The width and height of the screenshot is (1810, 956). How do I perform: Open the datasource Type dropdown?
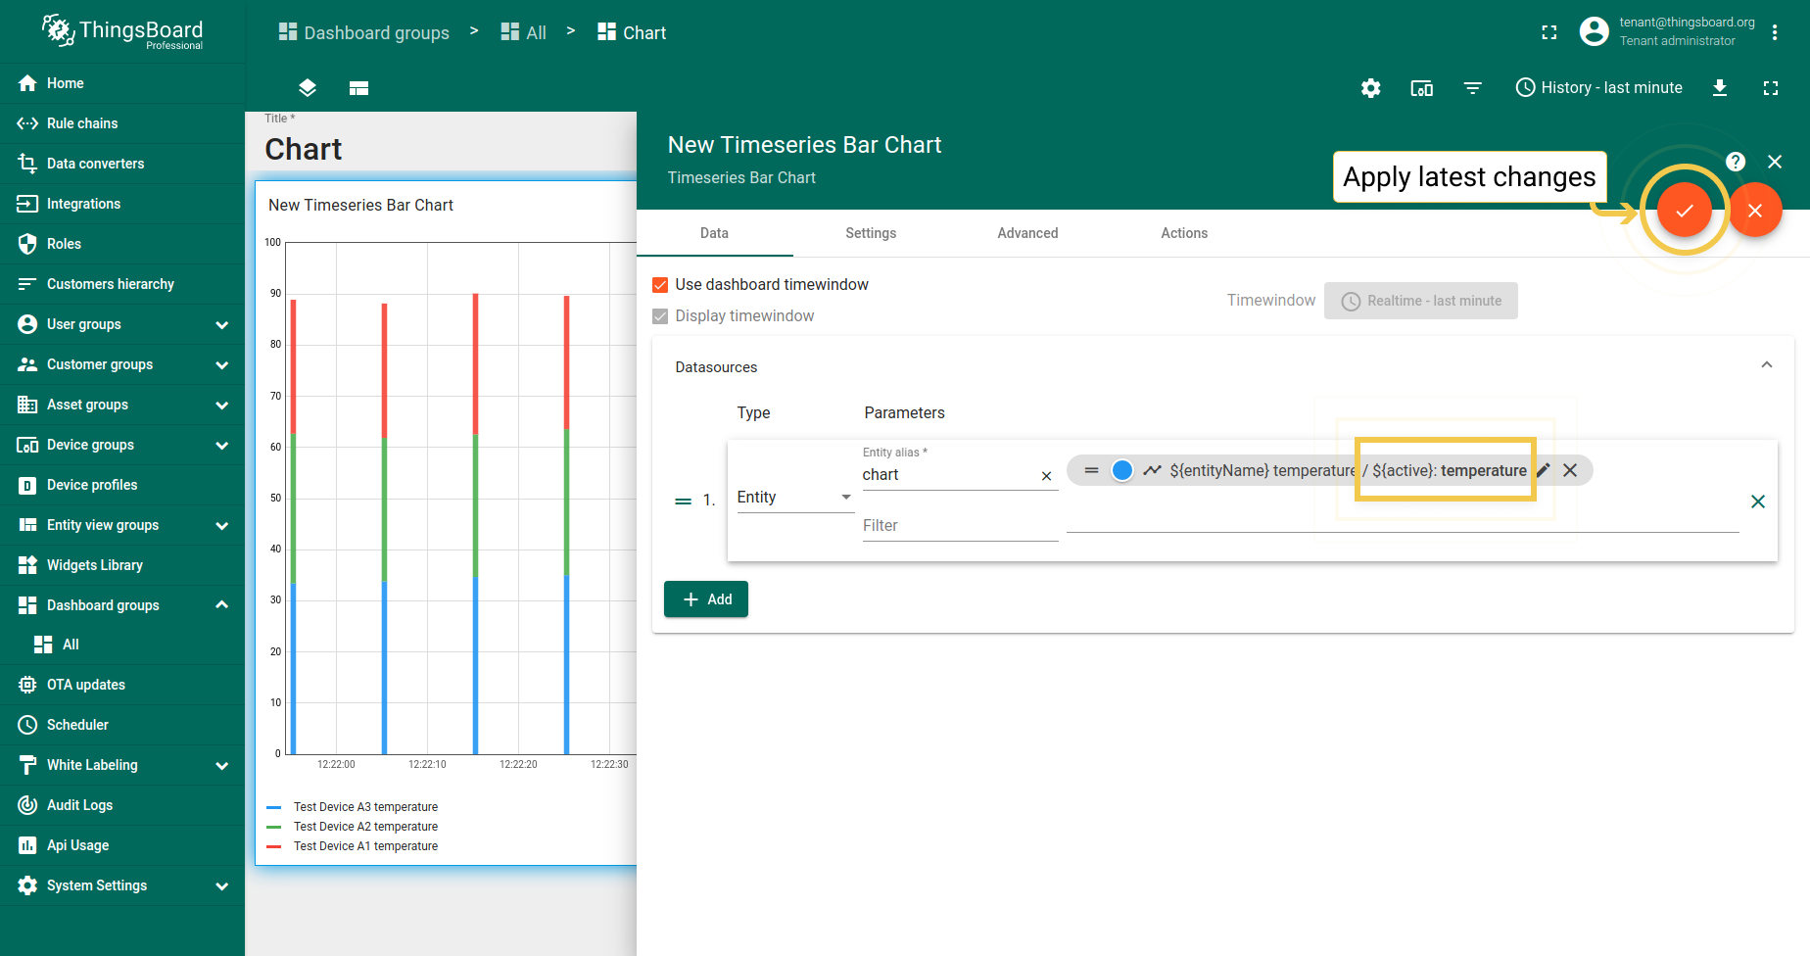795,498
